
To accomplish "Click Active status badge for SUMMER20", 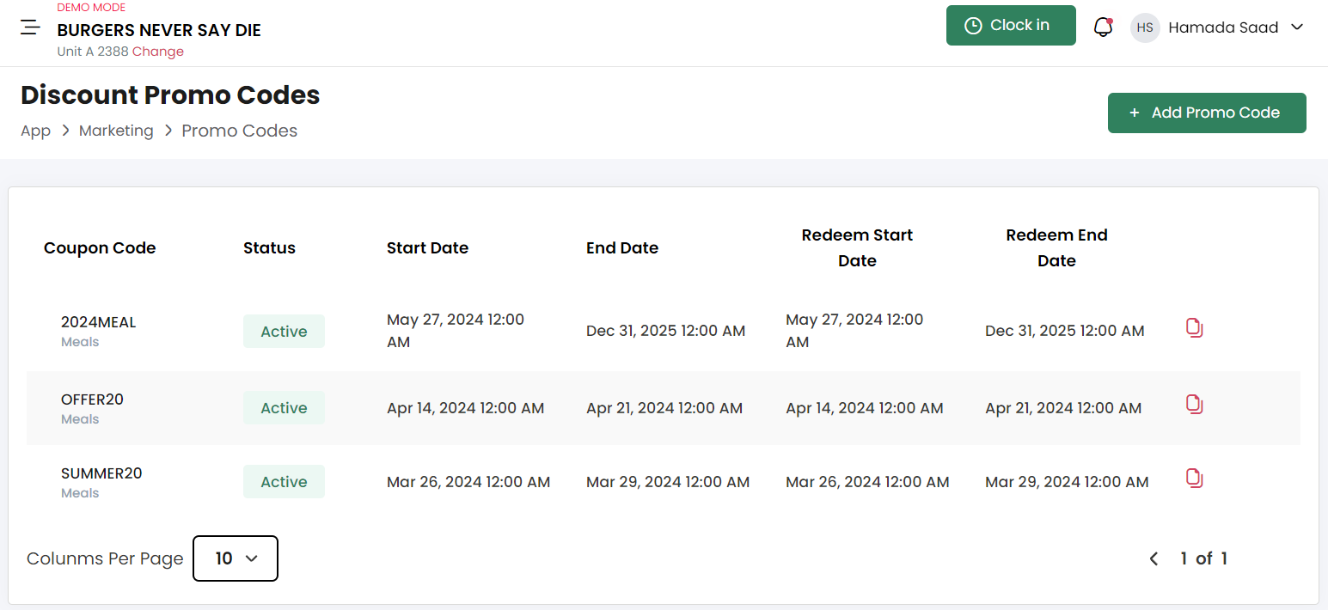I will click(x=284, y=482).
